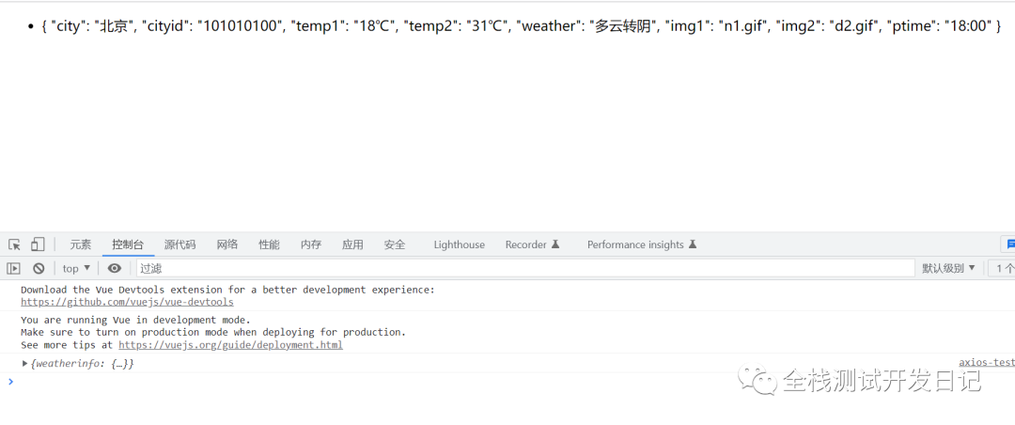Open the 性能 tab
Viewport: 1015px width, 425px height.
tap(269, 244)
